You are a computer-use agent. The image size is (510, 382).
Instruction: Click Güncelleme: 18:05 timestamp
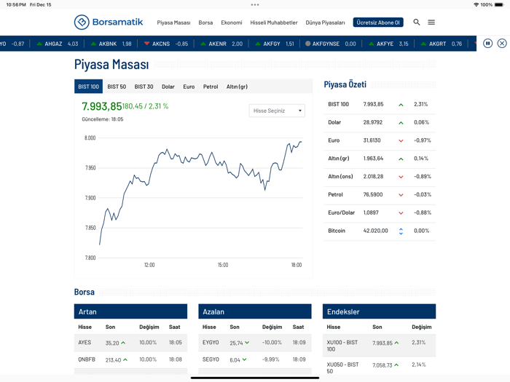click(x=103, y=119)
